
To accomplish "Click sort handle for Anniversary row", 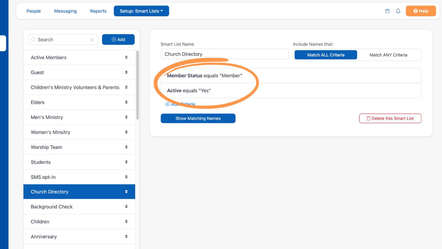I will coord(126,236).
